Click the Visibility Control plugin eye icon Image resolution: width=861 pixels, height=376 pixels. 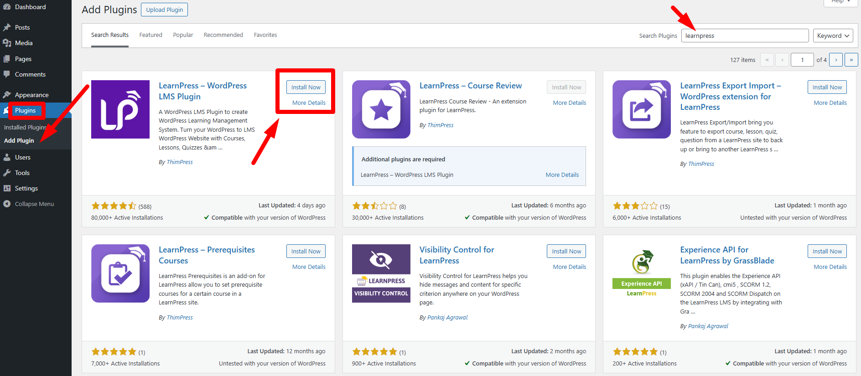[x=381, y=260]
